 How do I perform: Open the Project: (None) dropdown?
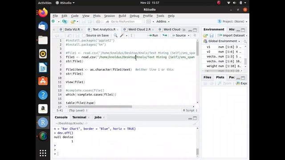232,22
